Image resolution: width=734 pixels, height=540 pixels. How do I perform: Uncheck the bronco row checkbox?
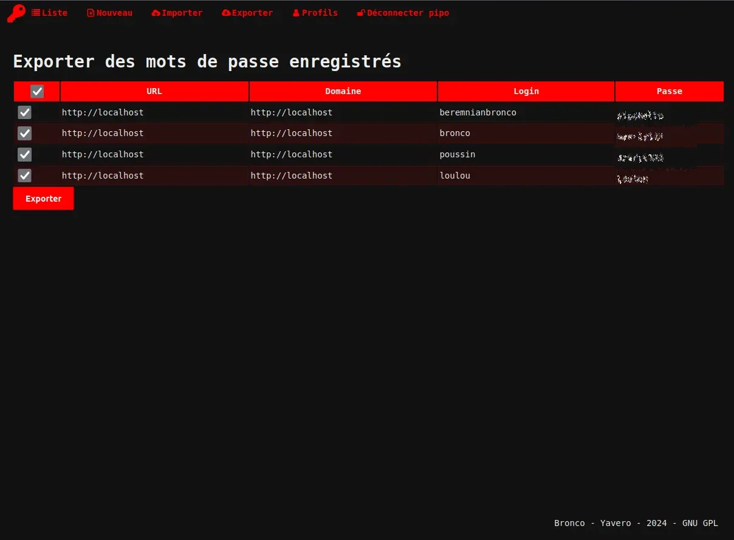[24, 133]
